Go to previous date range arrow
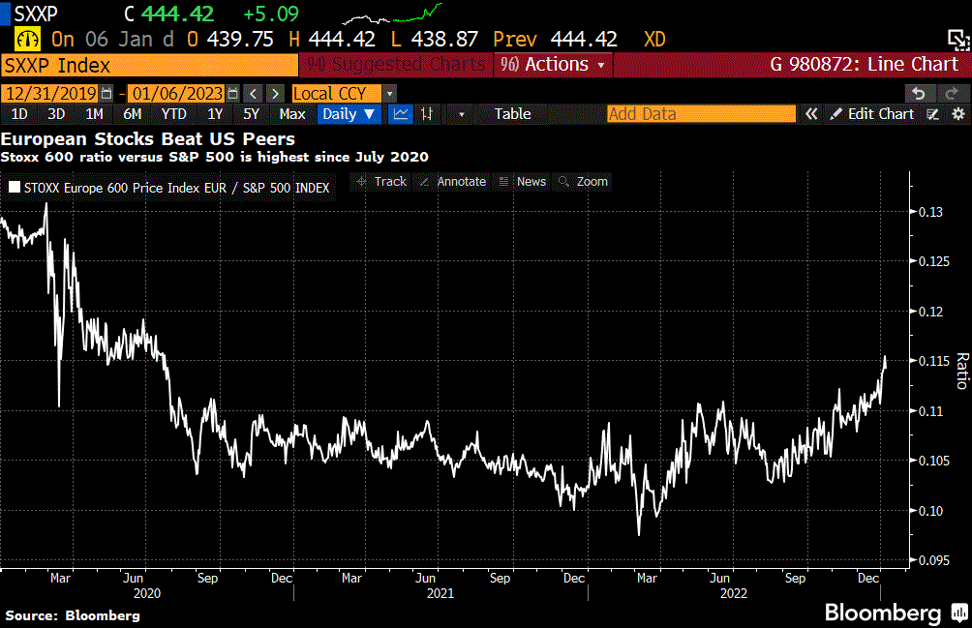Image resolution: width=972 pixels, height=628 pixels. (253, 94)
